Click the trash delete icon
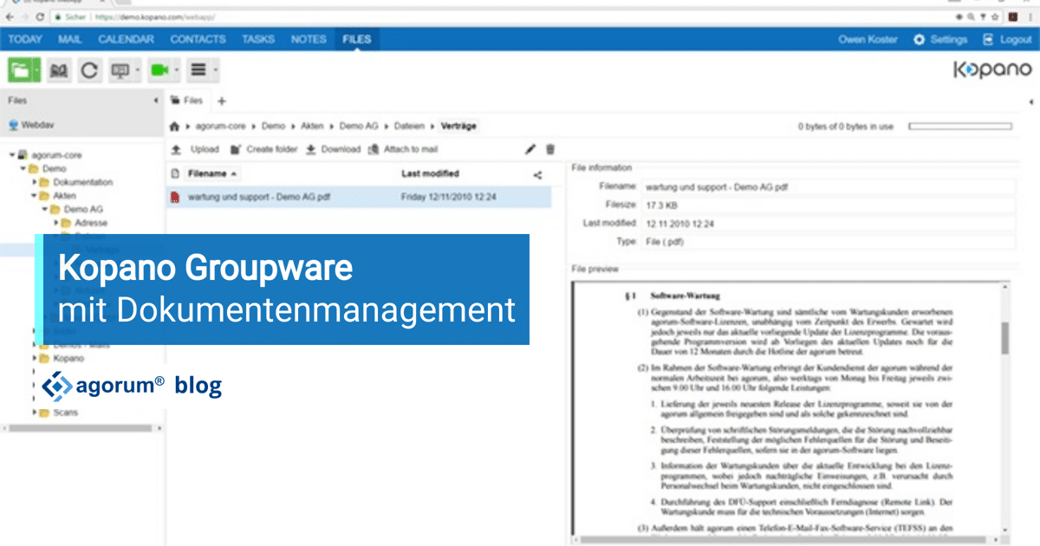Image resolution: width=1040 pixels, height=546 pixels. click(549, 149)
